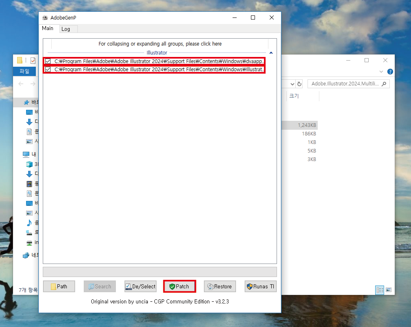Click the search magnifier icon in Explorer

click(x=384, y=84)
